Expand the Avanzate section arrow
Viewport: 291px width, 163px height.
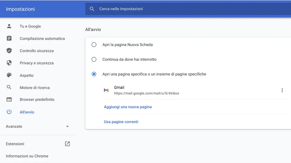point(67,127)
